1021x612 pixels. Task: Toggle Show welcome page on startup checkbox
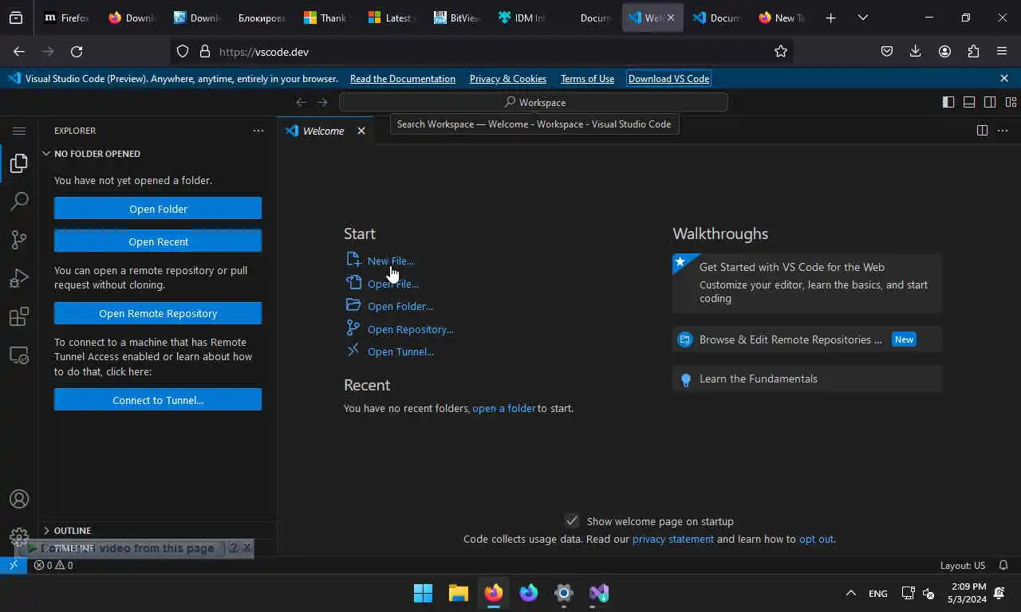(x=572, y=521)
